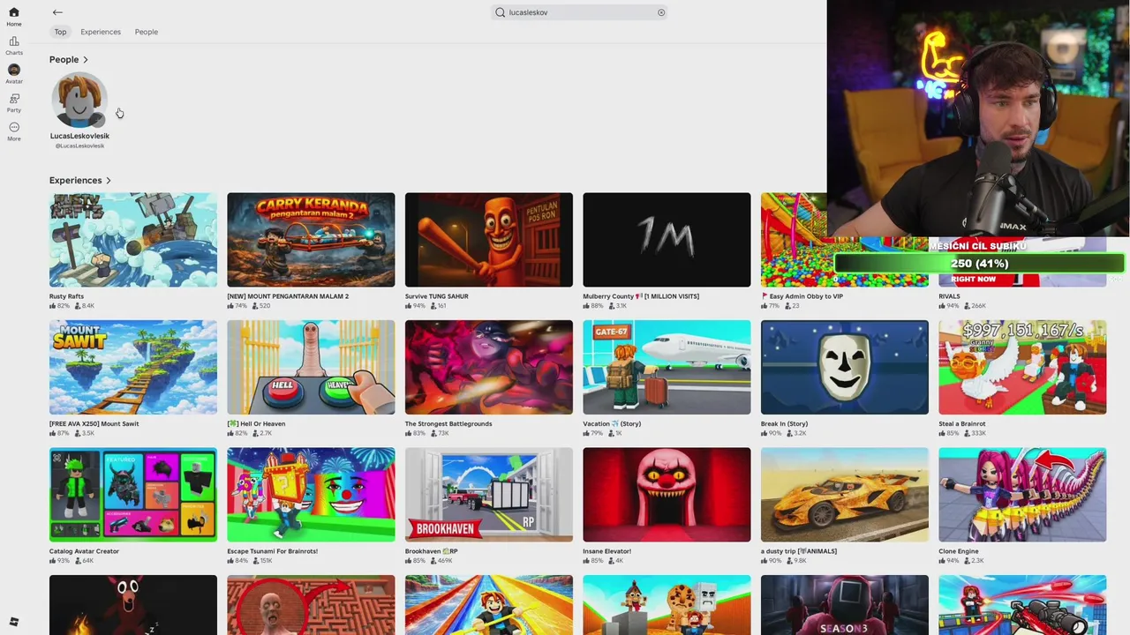Click the Vacation (Story) title text

pos(612,423)
